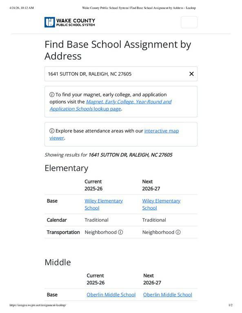Click the Wake County logo text
The image size is (242, 313).
75,22
